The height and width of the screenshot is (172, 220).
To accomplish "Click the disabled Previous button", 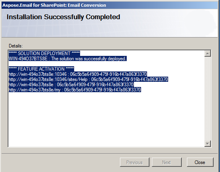I will pos(135,162).
